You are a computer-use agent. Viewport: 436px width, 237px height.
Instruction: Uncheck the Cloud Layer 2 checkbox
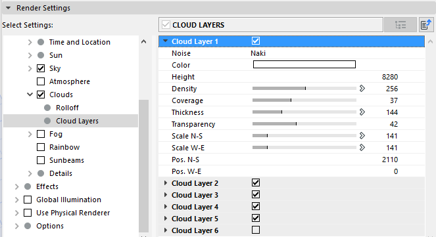tap(256, 183)
